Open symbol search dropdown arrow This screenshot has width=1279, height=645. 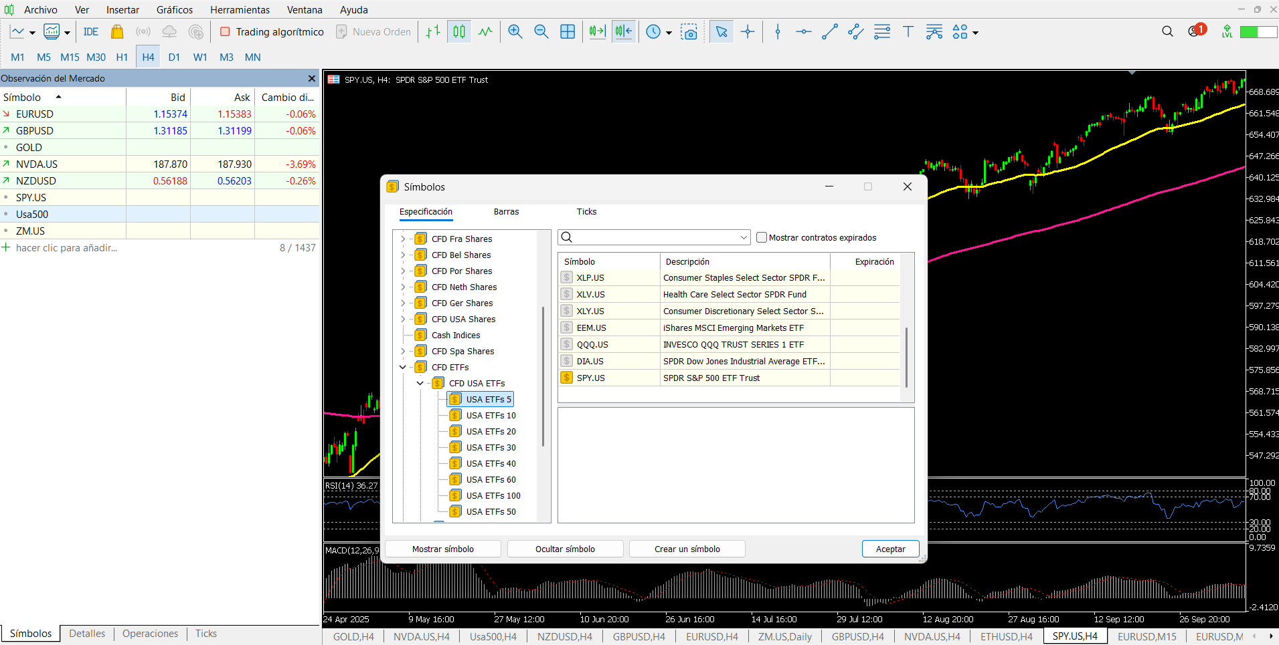pyautogui.click(x=744, y=237)
